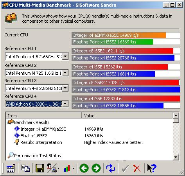Click the green Floating-Point 16369 bar
Image resolution: width=185 pixels, height=176 pixels.
[126, 42]
